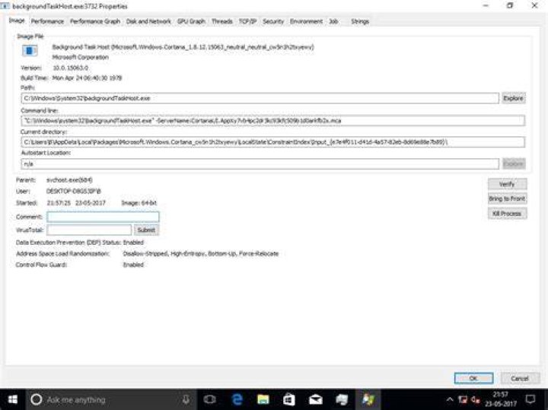Image resolution: width=548 pixels, height=410 pixels.
Task: Submit the process to VirusTotal
Action: (146, 230)
